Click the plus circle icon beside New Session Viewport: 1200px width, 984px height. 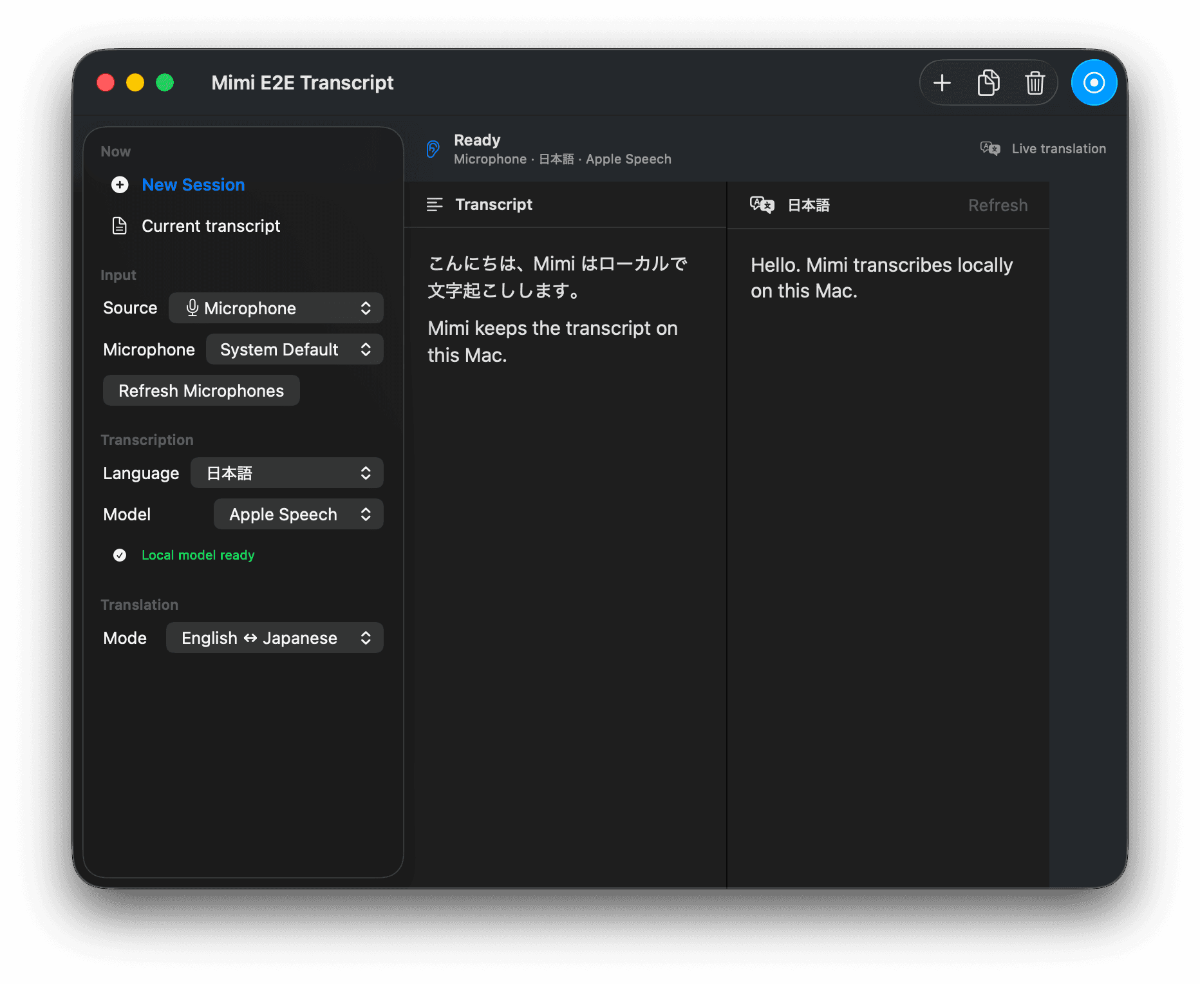tap(120, 185)
